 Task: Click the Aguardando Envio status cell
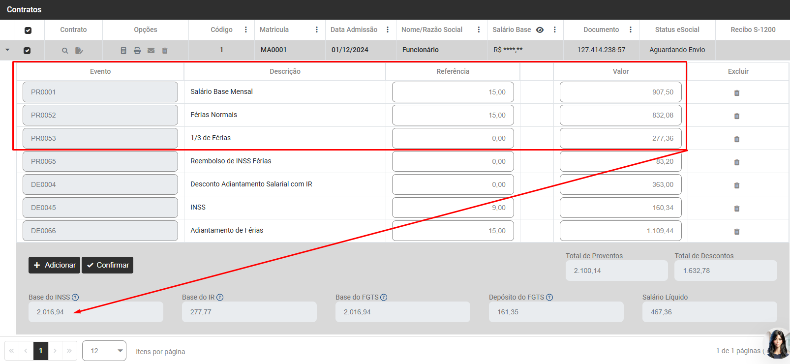click(677, 50)
